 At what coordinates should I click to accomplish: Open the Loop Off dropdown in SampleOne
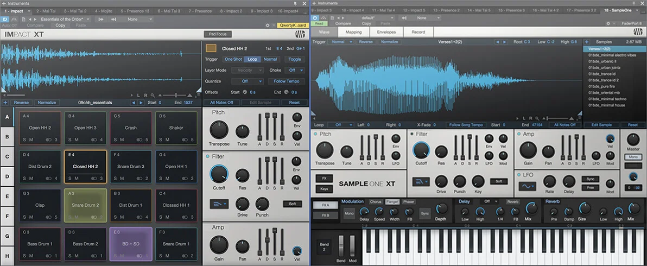click(341, 124)
